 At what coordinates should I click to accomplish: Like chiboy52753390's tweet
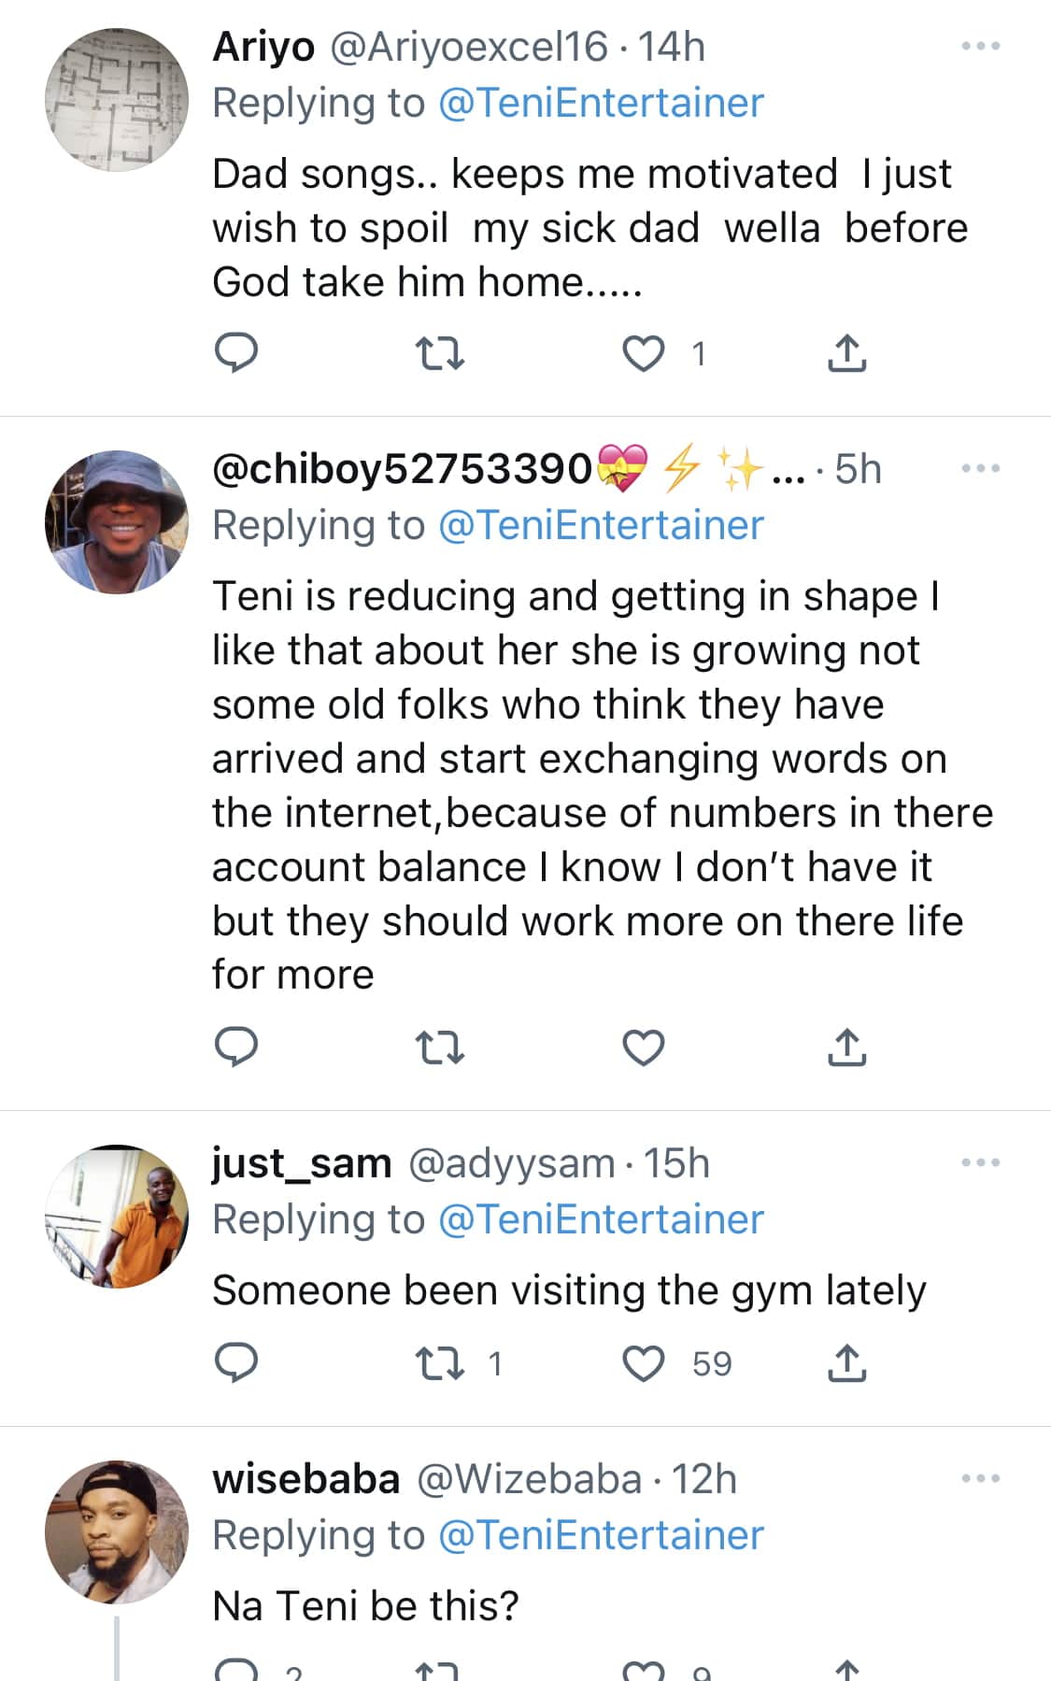644,1047
